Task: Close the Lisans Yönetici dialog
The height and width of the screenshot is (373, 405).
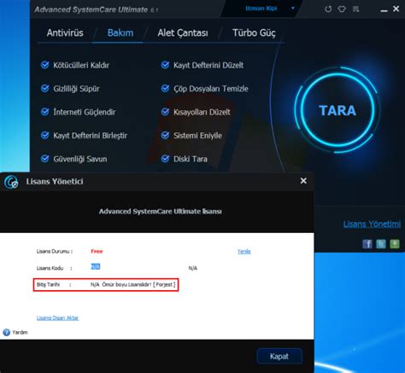Action: [x=303, y=181]
